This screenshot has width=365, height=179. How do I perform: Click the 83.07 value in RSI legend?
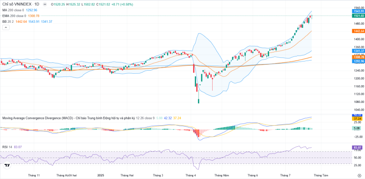pyautogui.click(x=17, y=147)
